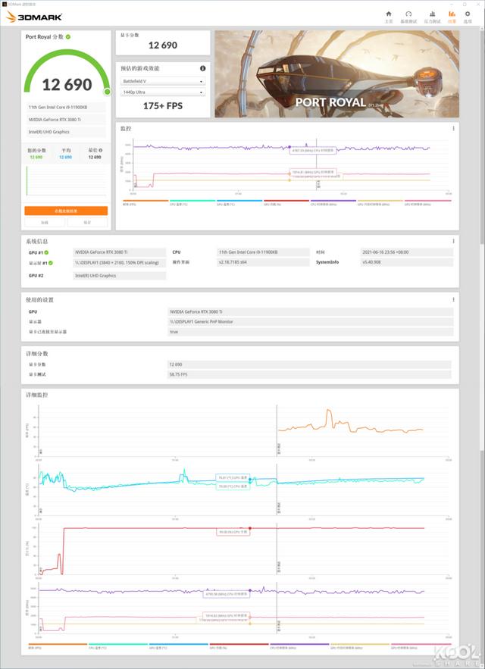Toggle GPU load in the top monitoring legend
The width and height of the screenshot is (485, 669).
(286, 202)
